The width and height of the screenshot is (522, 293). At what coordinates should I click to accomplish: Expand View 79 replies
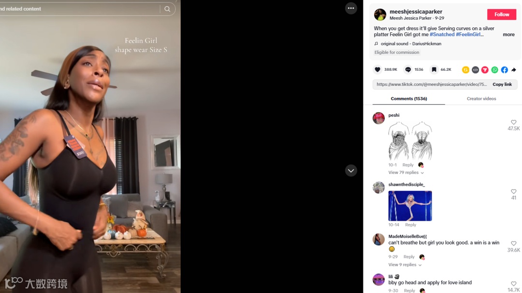[x=406, y=173]
